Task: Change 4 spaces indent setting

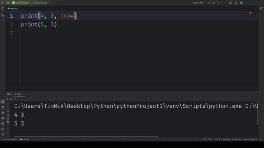Action: 226,139
